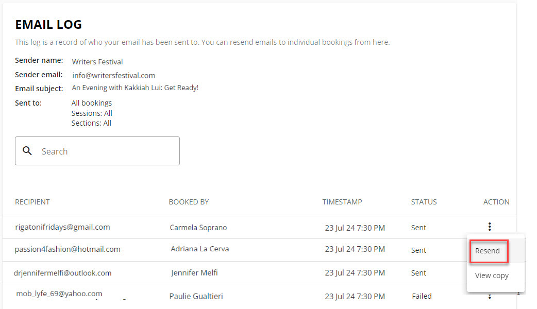Sort by the BOOKED BY column header
Screen dimensions: 537x309
pos(189,202)
